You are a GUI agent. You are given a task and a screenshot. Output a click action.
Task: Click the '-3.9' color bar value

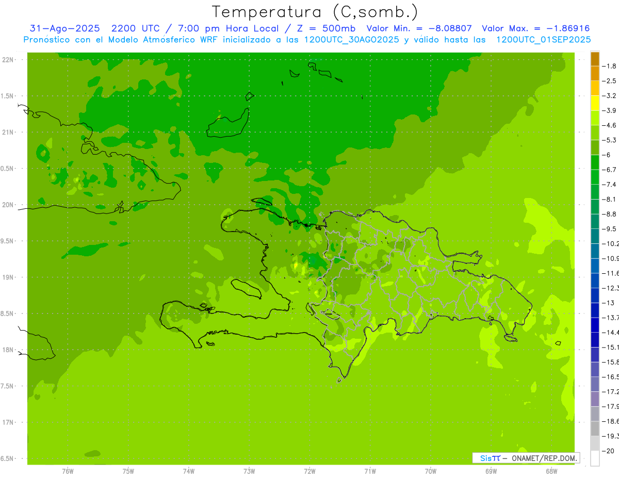(x=610, y=110)
